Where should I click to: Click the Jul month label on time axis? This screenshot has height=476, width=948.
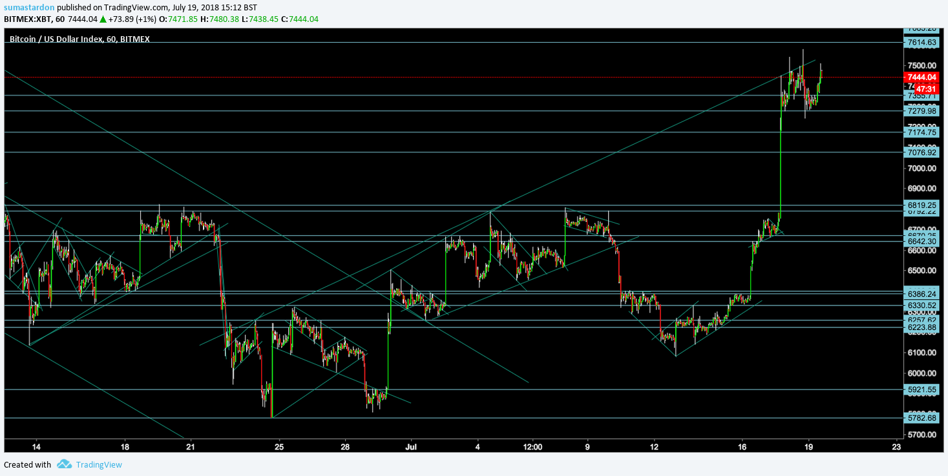click(x=411, y=446)
